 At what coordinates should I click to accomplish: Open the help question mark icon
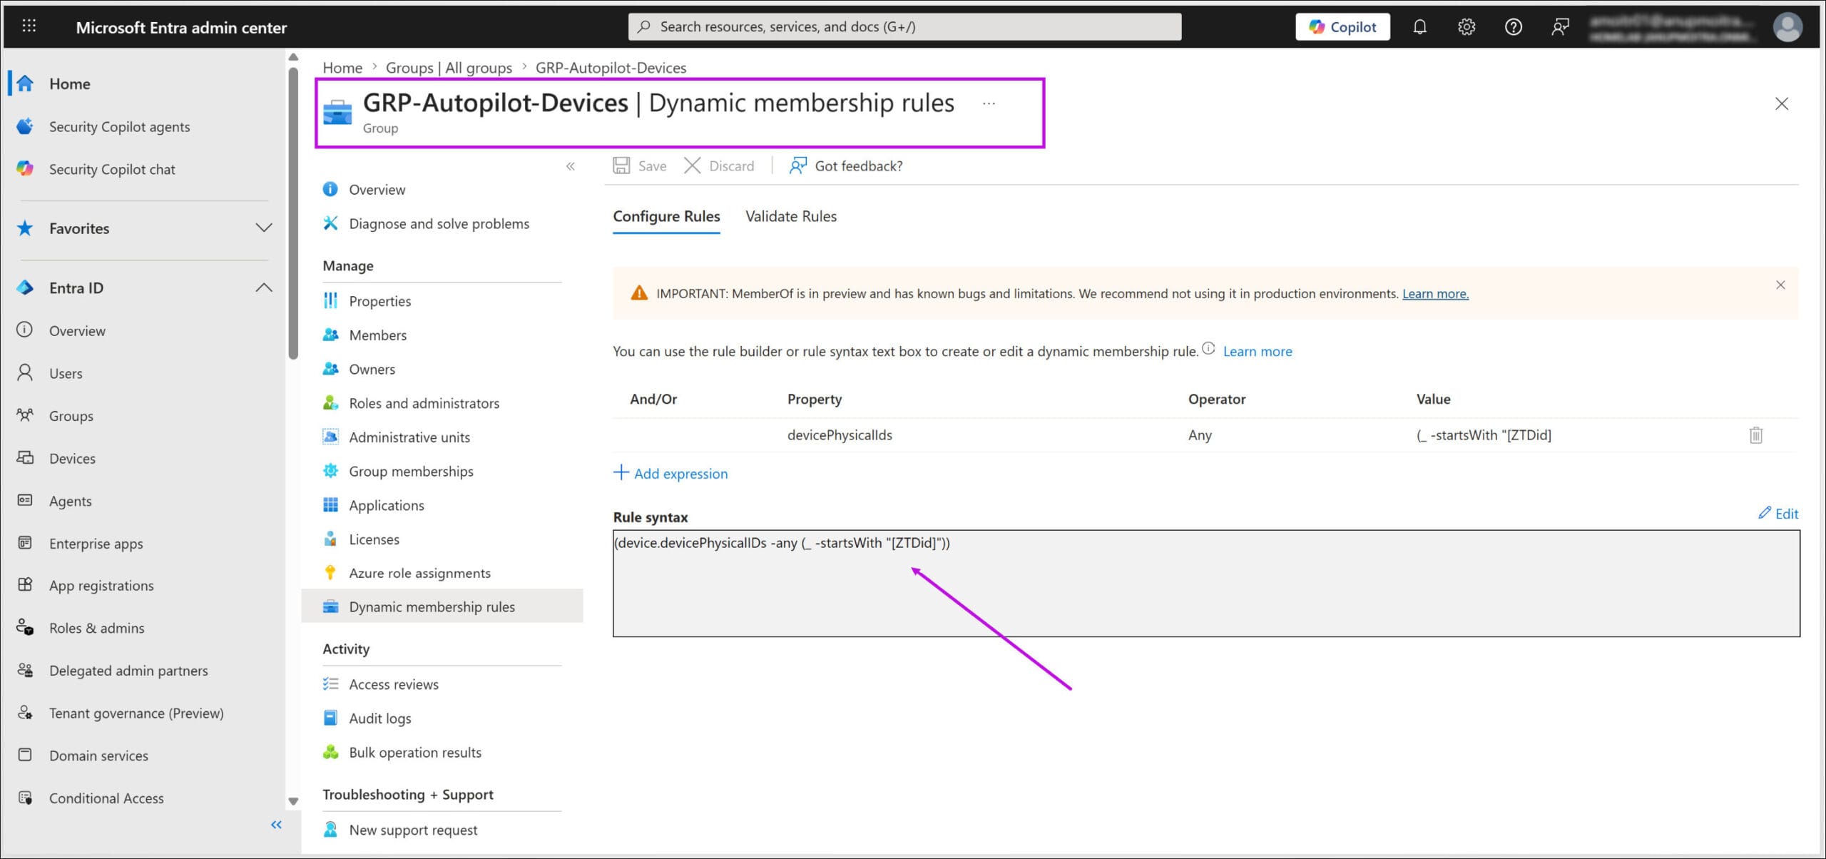point(1513,27)
